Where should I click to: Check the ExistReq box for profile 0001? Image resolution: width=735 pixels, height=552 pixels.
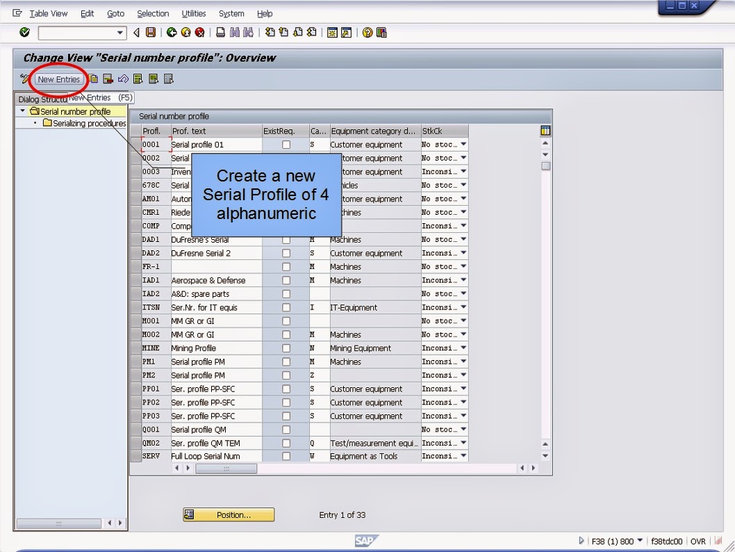286,145
